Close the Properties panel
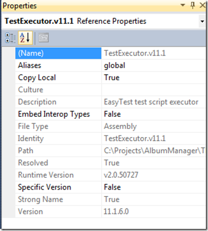Viewport: 208px width, 231px height. point(202,5)
